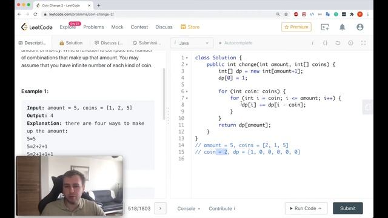Switch to the Description tab
Viewport: 388px width, 218px height.
(32, 43)
